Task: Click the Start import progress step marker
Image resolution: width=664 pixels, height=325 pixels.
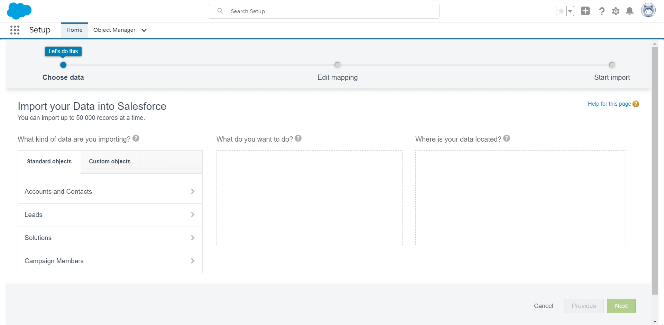Action: click(612, 65)
